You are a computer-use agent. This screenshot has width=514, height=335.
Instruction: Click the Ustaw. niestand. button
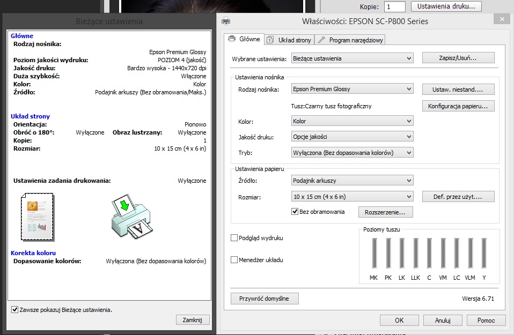(x=458, y=90)
